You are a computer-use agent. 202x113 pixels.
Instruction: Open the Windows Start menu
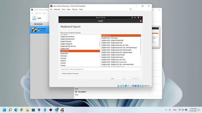(x=4, y=110)
